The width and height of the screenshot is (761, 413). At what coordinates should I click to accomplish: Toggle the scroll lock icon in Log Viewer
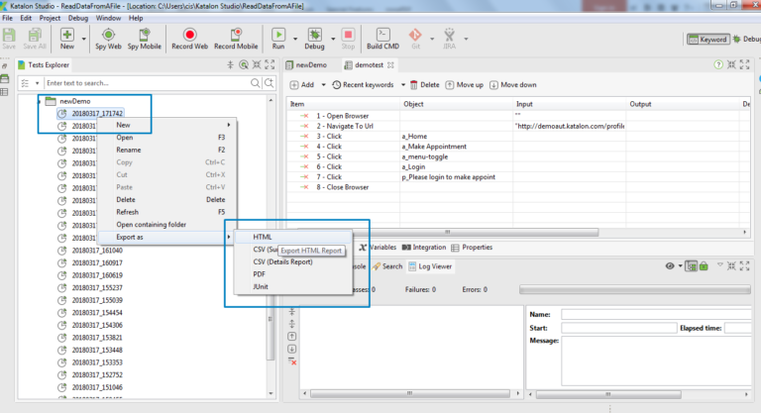coord(704,265)
